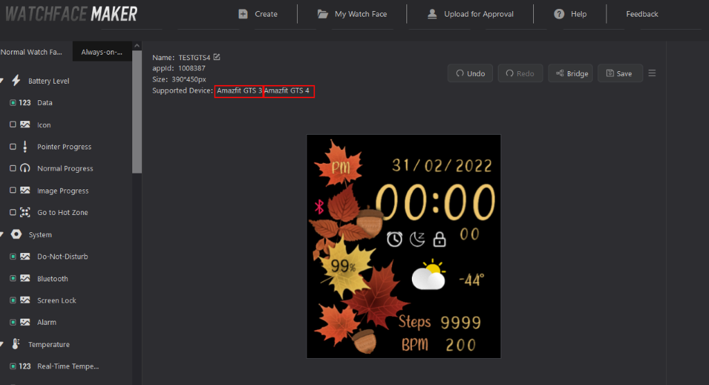
Task: Click the Go to Hot Zone icon
Action: [26, 212]
